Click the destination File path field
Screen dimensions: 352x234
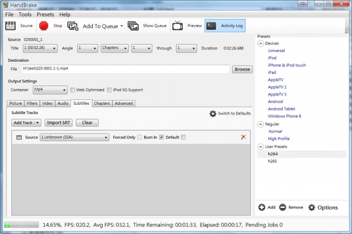[126, 69]
